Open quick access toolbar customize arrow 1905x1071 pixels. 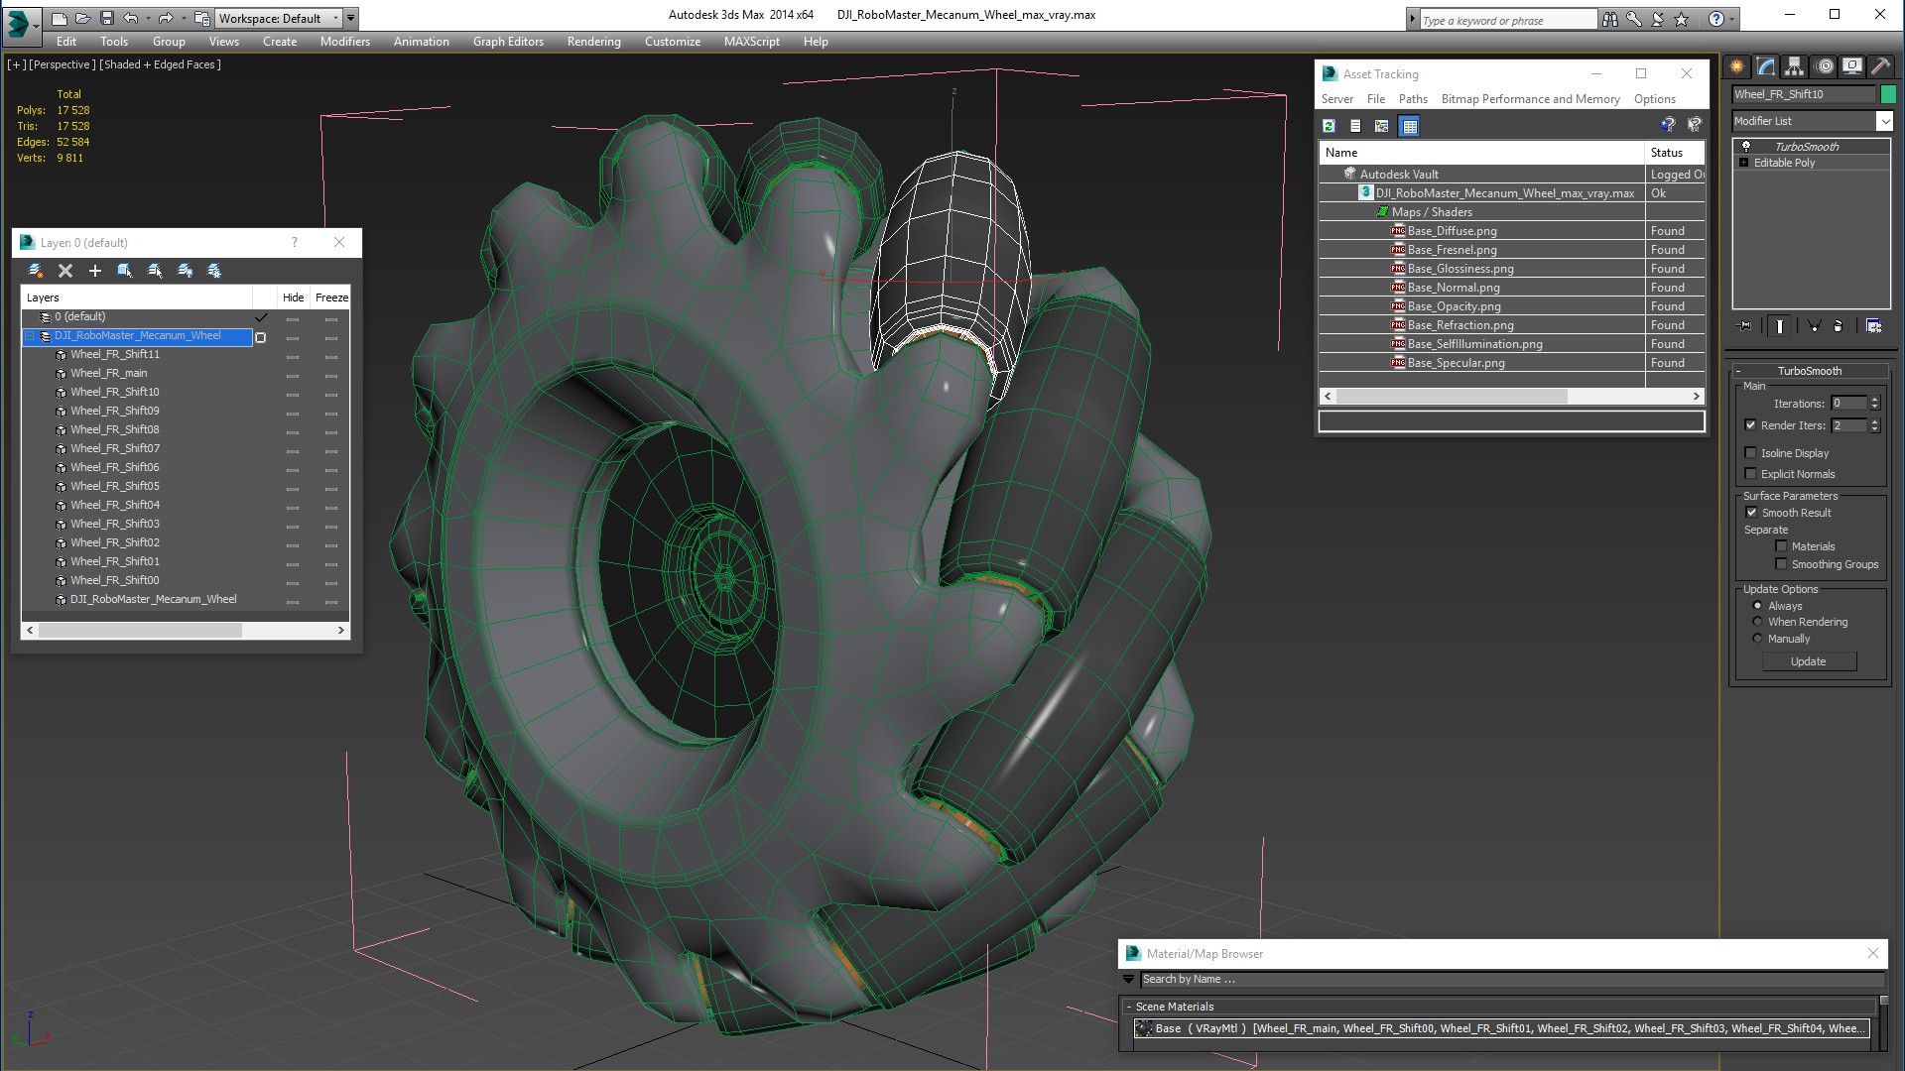point(350,18)
